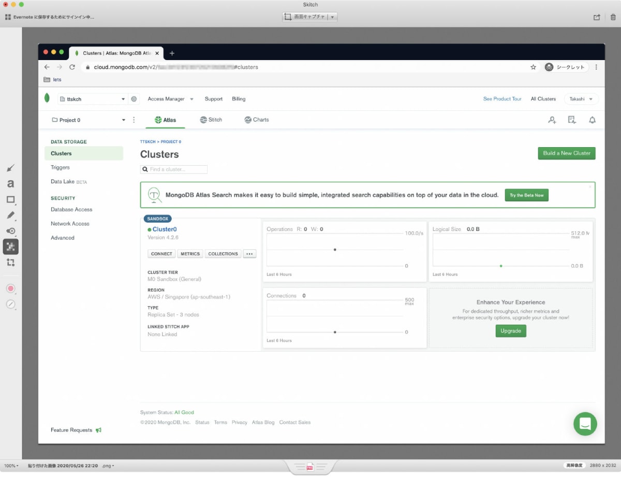The height and width of the screenshot is (477, 621).
Task: Click the lets bookmarks folder
Action: click(53, 80)
